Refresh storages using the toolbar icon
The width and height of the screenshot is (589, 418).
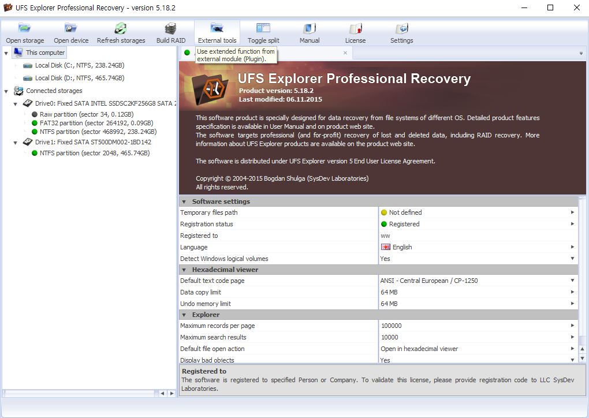pyautogui.click(x=121, y=33)
